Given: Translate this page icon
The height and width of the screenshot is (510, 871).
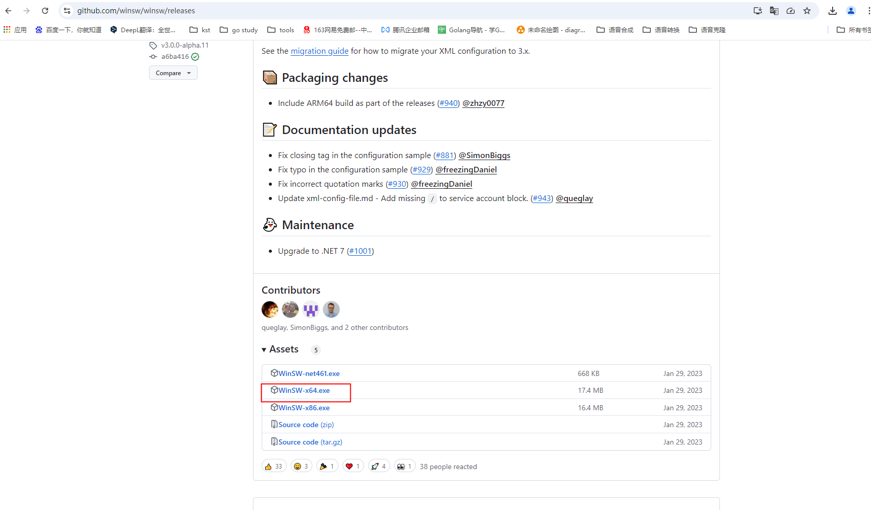Looking at the screenshot, I should pyautogui.click(x=774, y=11).
